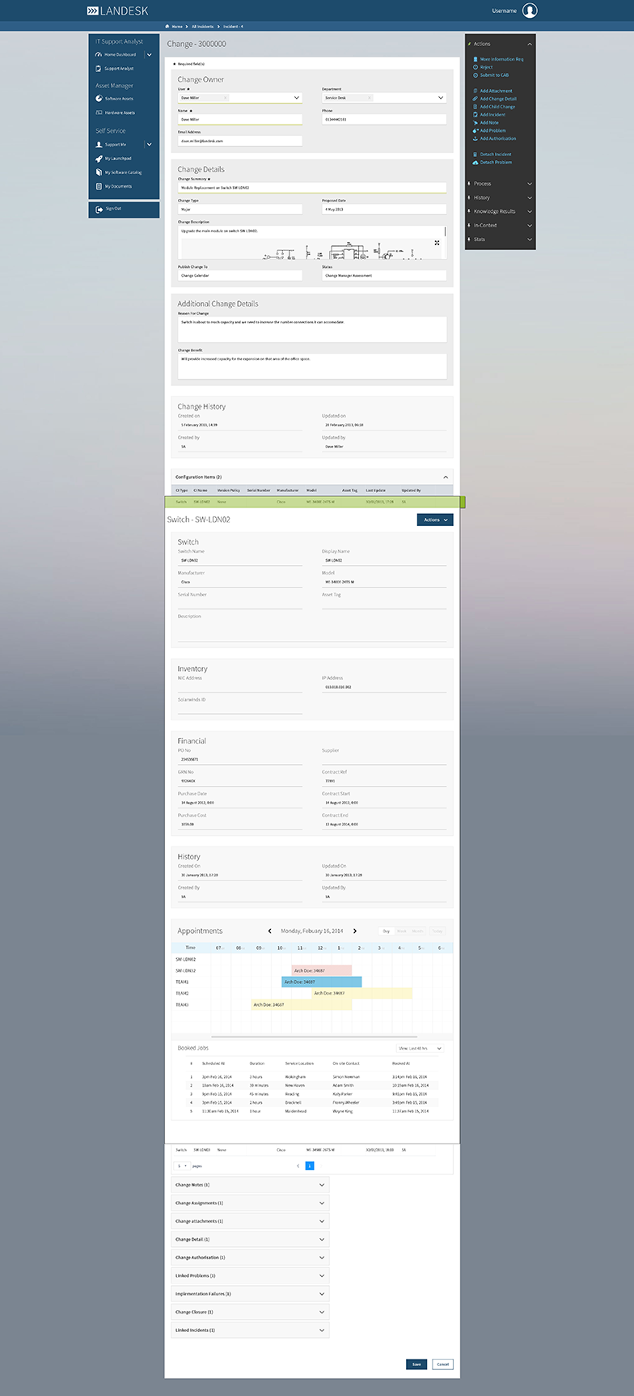This screenshot has width=634, height=1396.
Task: Switch the Appointments calendar to Month view
Action: coord(417,931)
